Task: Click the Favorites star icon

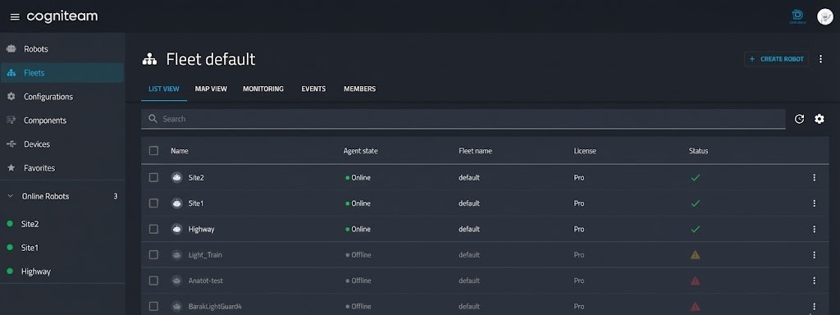Action: (x=11, y=167)
